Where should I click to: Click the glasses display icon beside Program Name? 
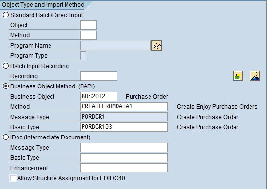point(156,45)
